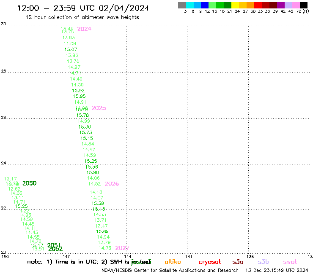The width and height of the screenshot is (313, 274).
Task: Click the wave height value 15.39
Action: point(98,203)
